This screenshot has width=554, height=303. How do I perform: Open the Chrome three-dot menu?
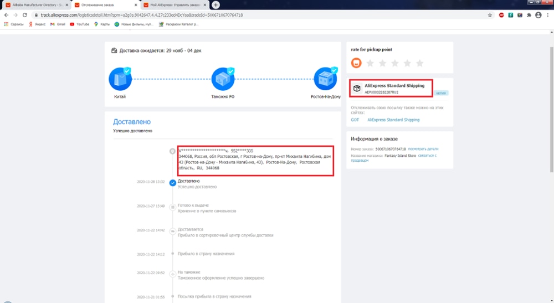click(x=548, y=15)
